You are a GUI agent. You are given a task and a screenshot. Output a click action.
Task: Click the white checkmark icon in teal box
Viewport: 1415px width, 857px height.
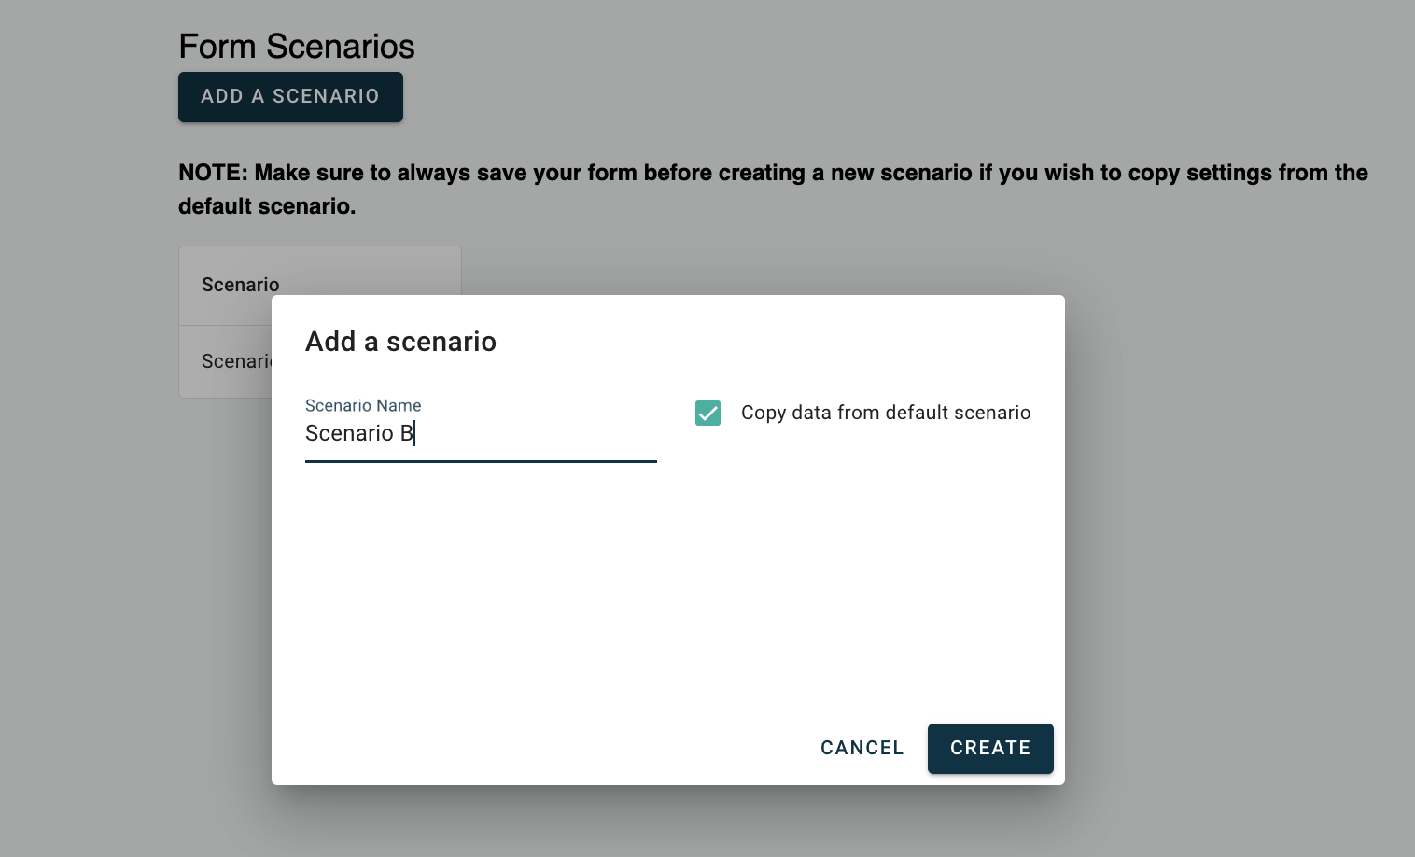tap(707, 413)
